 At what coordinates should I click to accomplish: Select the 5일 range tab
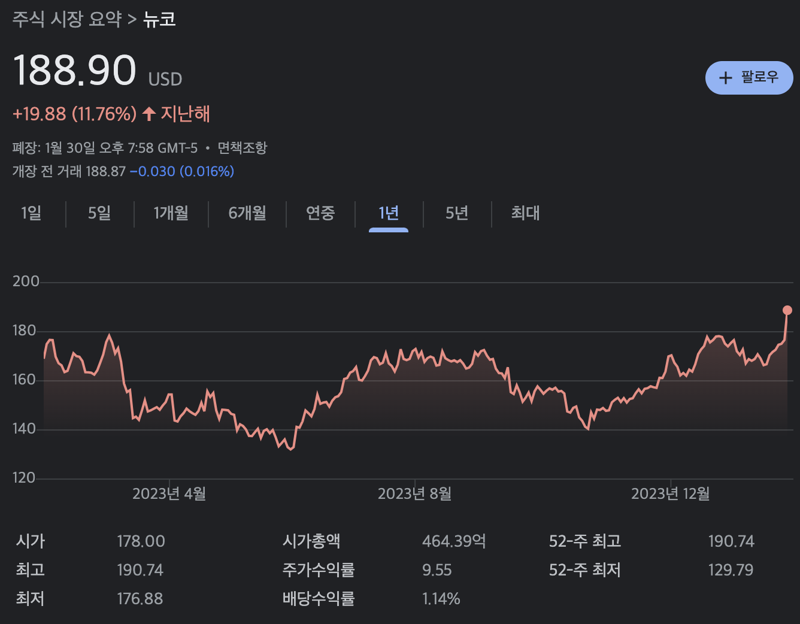coord(99,213)
